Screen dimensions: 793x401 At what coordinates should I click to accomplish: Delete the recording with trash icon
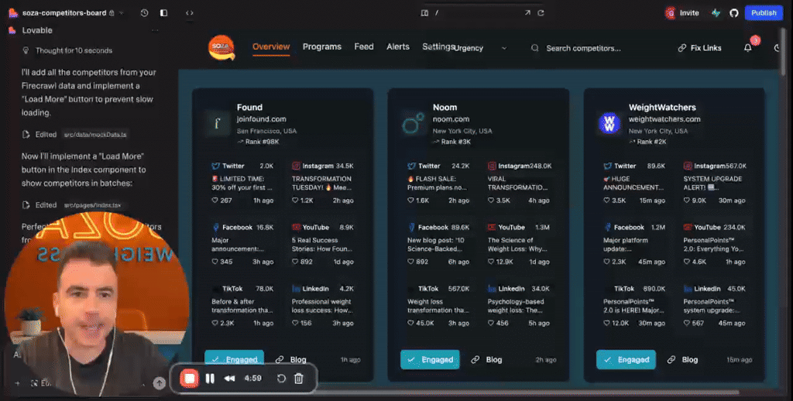pos(299,379)
